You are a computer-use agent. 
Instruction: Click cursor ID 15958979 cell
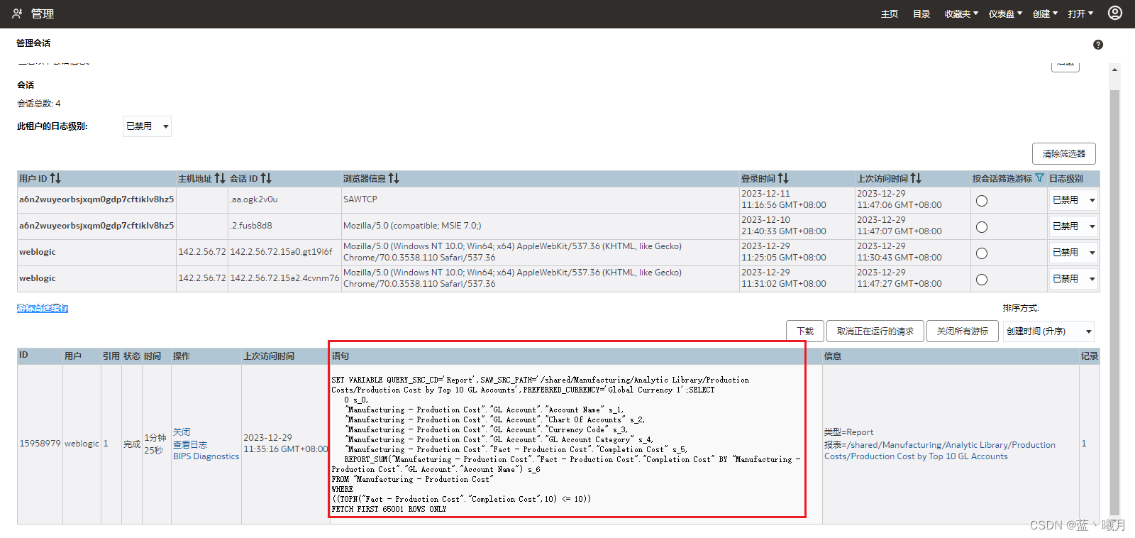pos(40,444)
